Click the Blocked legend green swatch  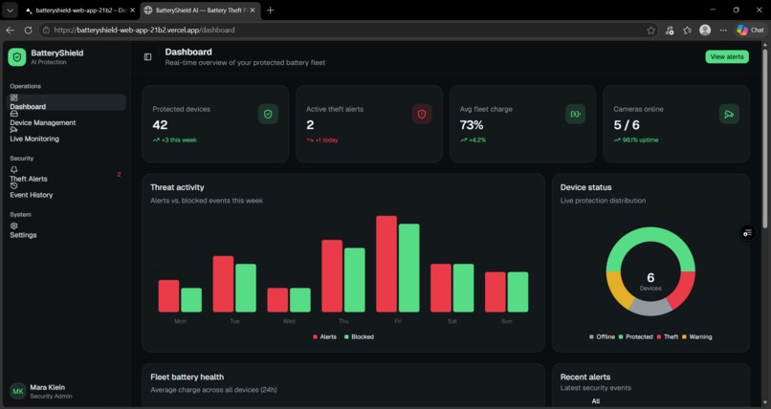pyautogui.click(x=346, y=336)
